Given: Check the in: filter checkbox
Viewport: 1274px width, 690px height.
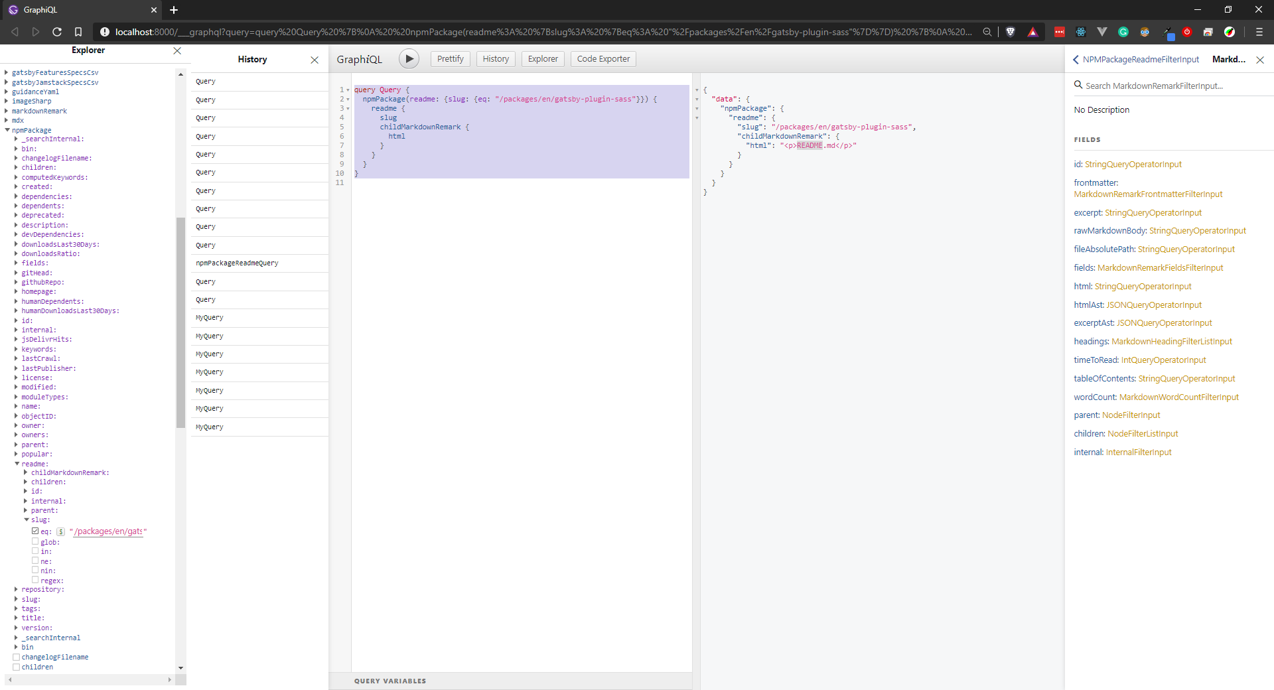Looking at the screenshot, I should pyautogui.click(x=35, y=551).
